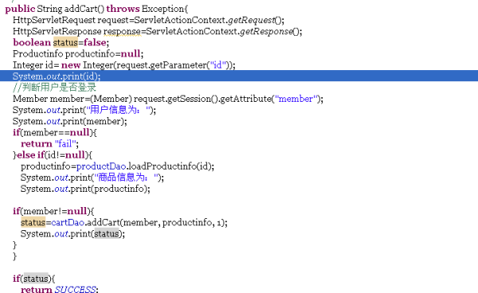Click cartDao in the addCart call
The width and height of the screenshot is (478, 293).
pos(68,223)
